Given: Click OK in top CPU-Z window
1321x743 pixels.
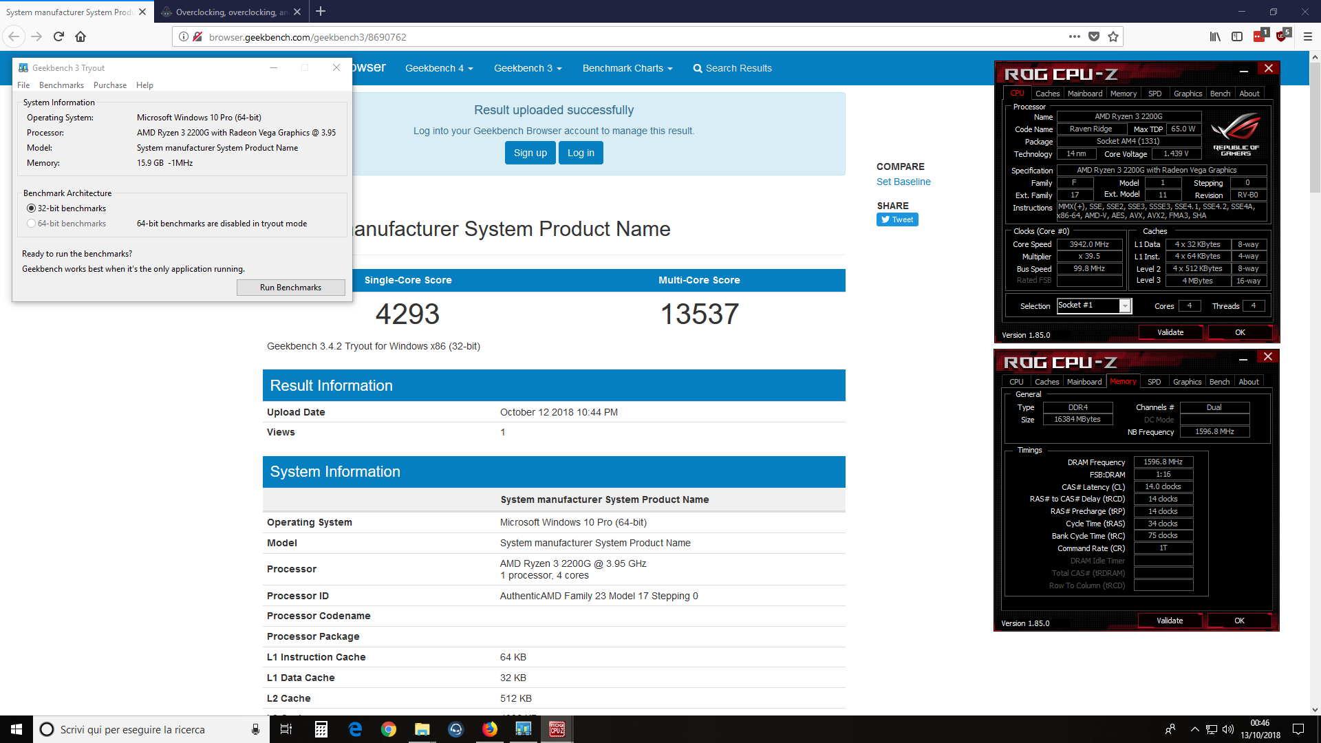Looking at the screenshot, I should (1240, 332).
